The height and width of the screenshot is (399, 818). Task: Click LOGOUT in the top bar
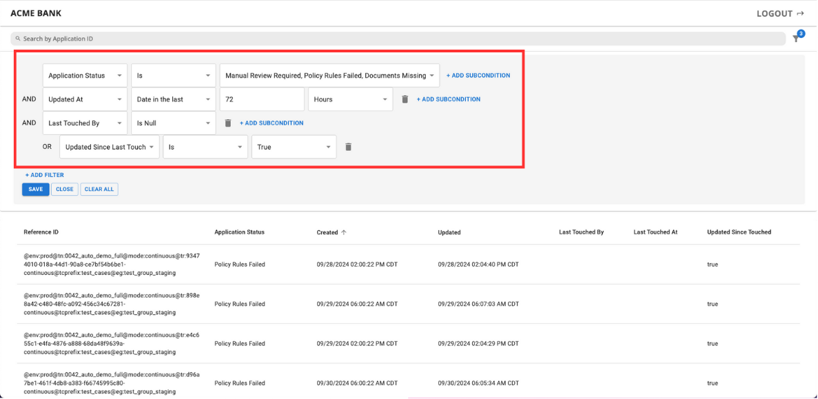pos(775,13)
